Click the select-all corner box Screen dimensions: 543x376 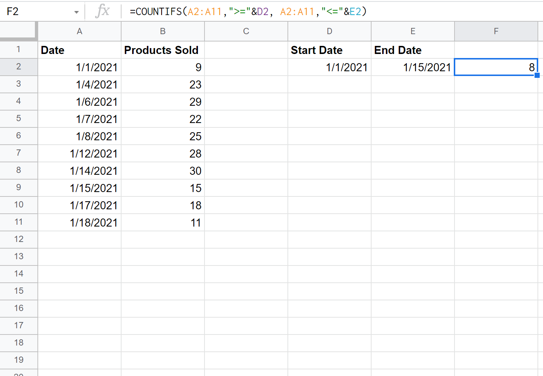click(x=18, y=31)
